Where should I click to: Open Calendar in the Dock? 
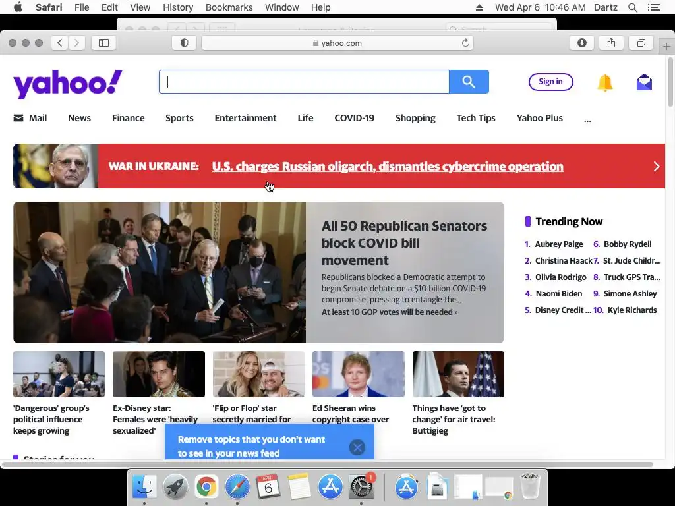268,487
